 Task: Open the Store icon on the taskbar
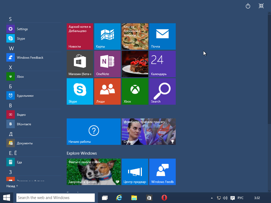[x=149, y=198]
